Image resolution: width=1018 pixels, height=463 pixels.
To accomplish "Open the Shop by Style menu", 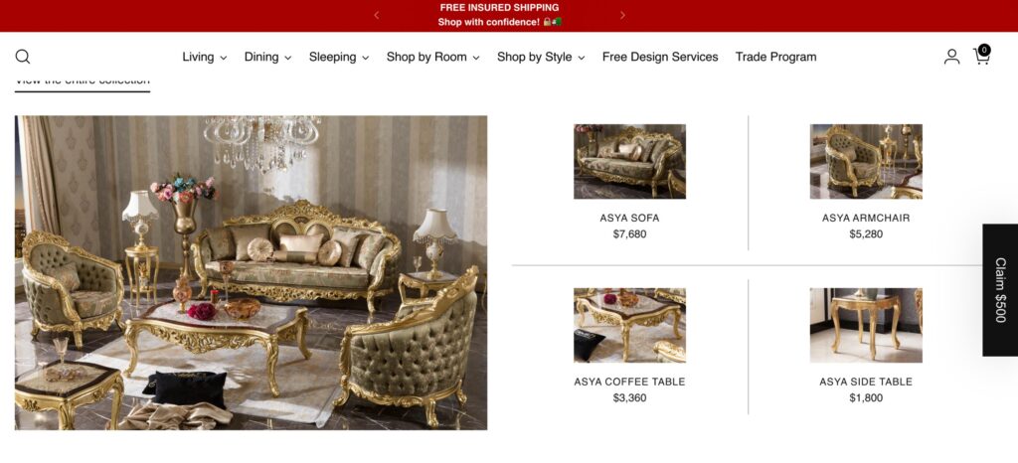I will tap(541, 57).
